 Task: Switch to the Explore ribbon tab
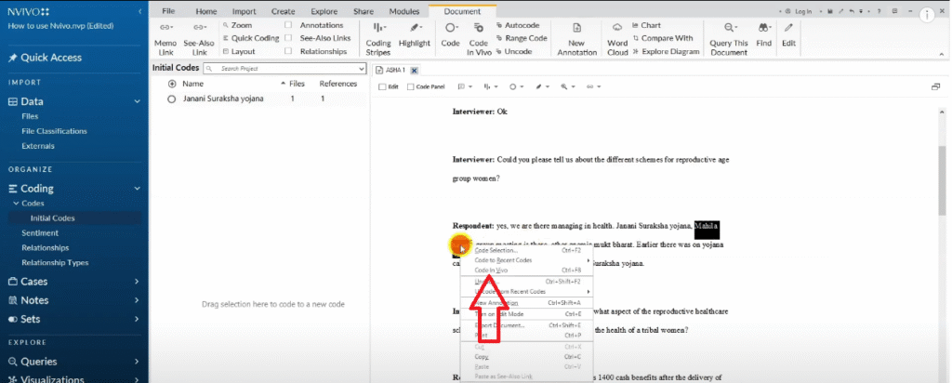[x=324, y=11]
